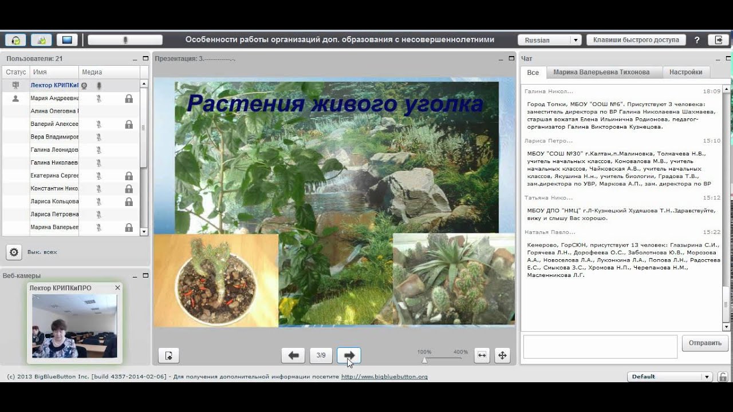
Task: Click the Вык. всех mute all label
Action: coord(42,252)
